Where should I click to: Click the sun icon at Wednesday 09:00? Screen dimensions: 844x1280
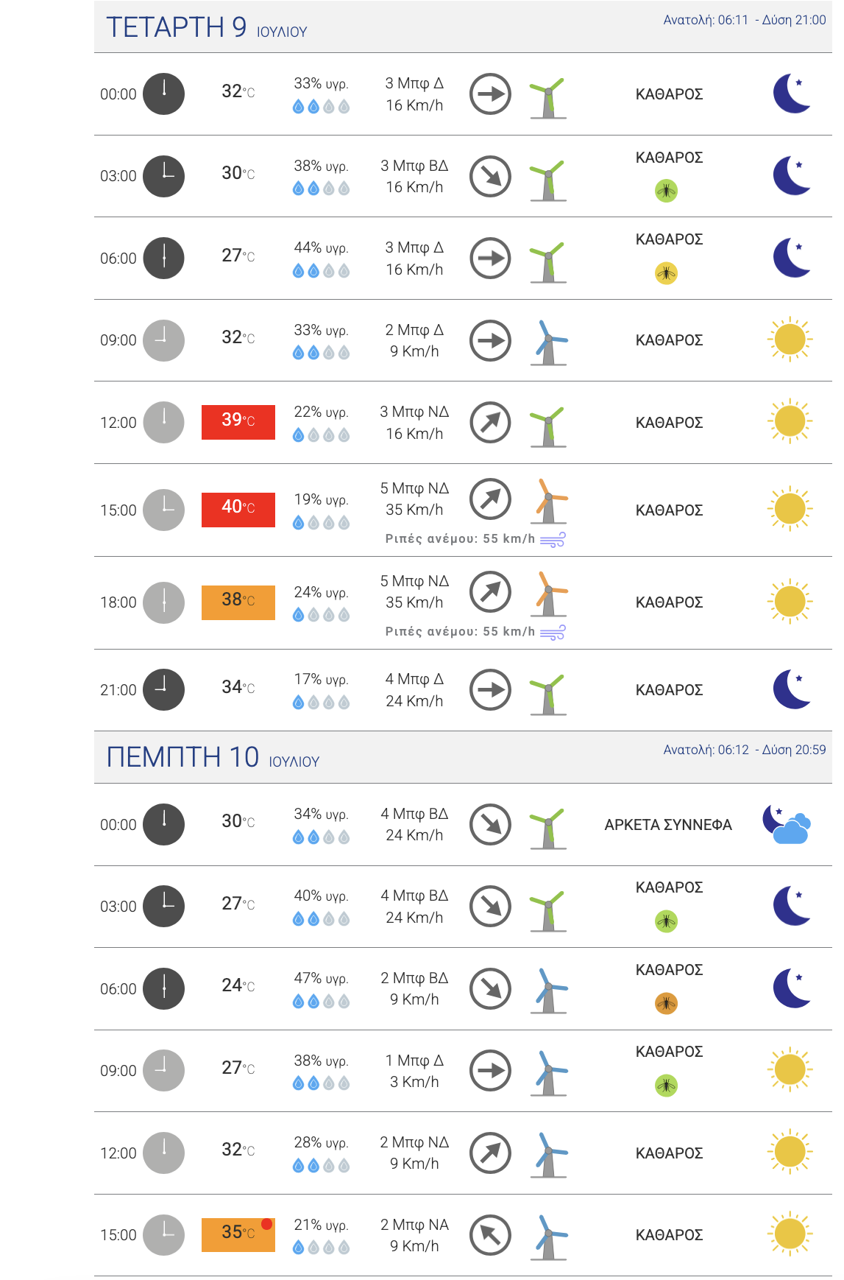790,340
